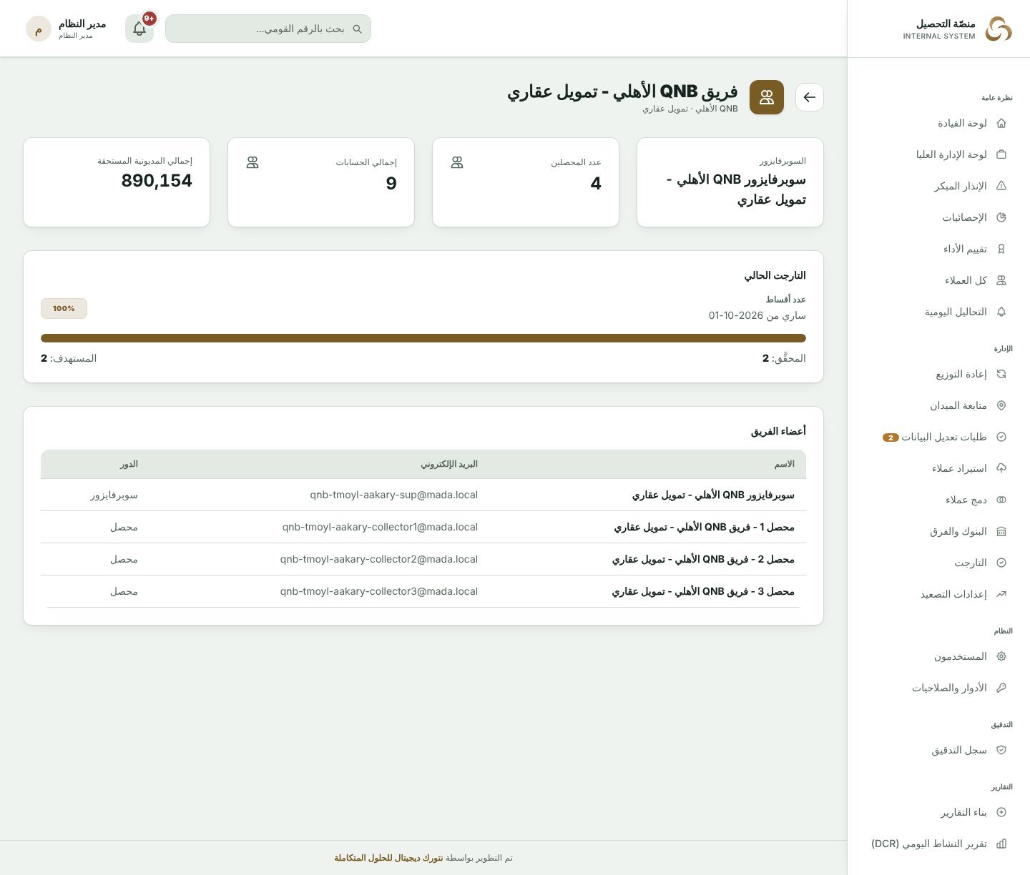Click the cloud upload icon next to استيراد عملاء
This screenshot has height=875, width=1030.
point(1001,468)
